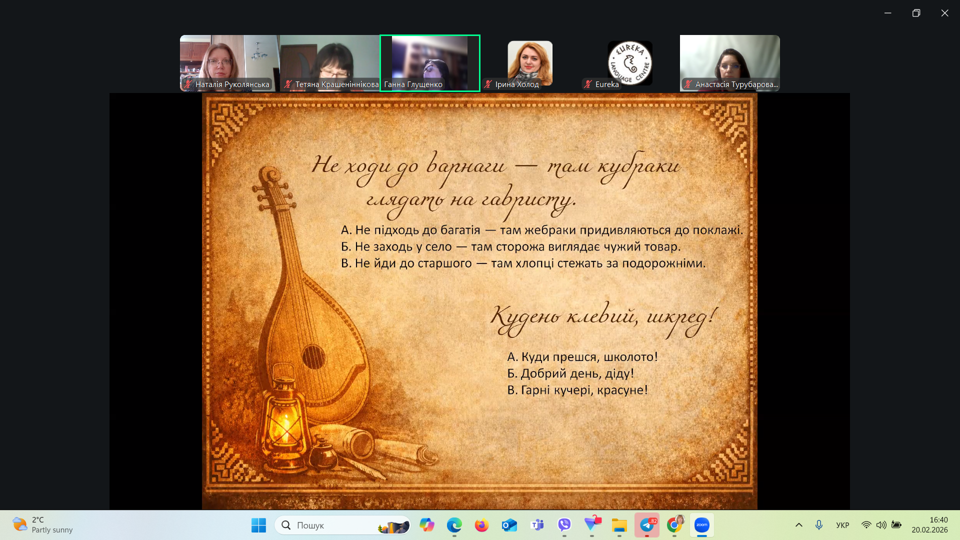Open Outlook from the taskbar

(509, 525)
